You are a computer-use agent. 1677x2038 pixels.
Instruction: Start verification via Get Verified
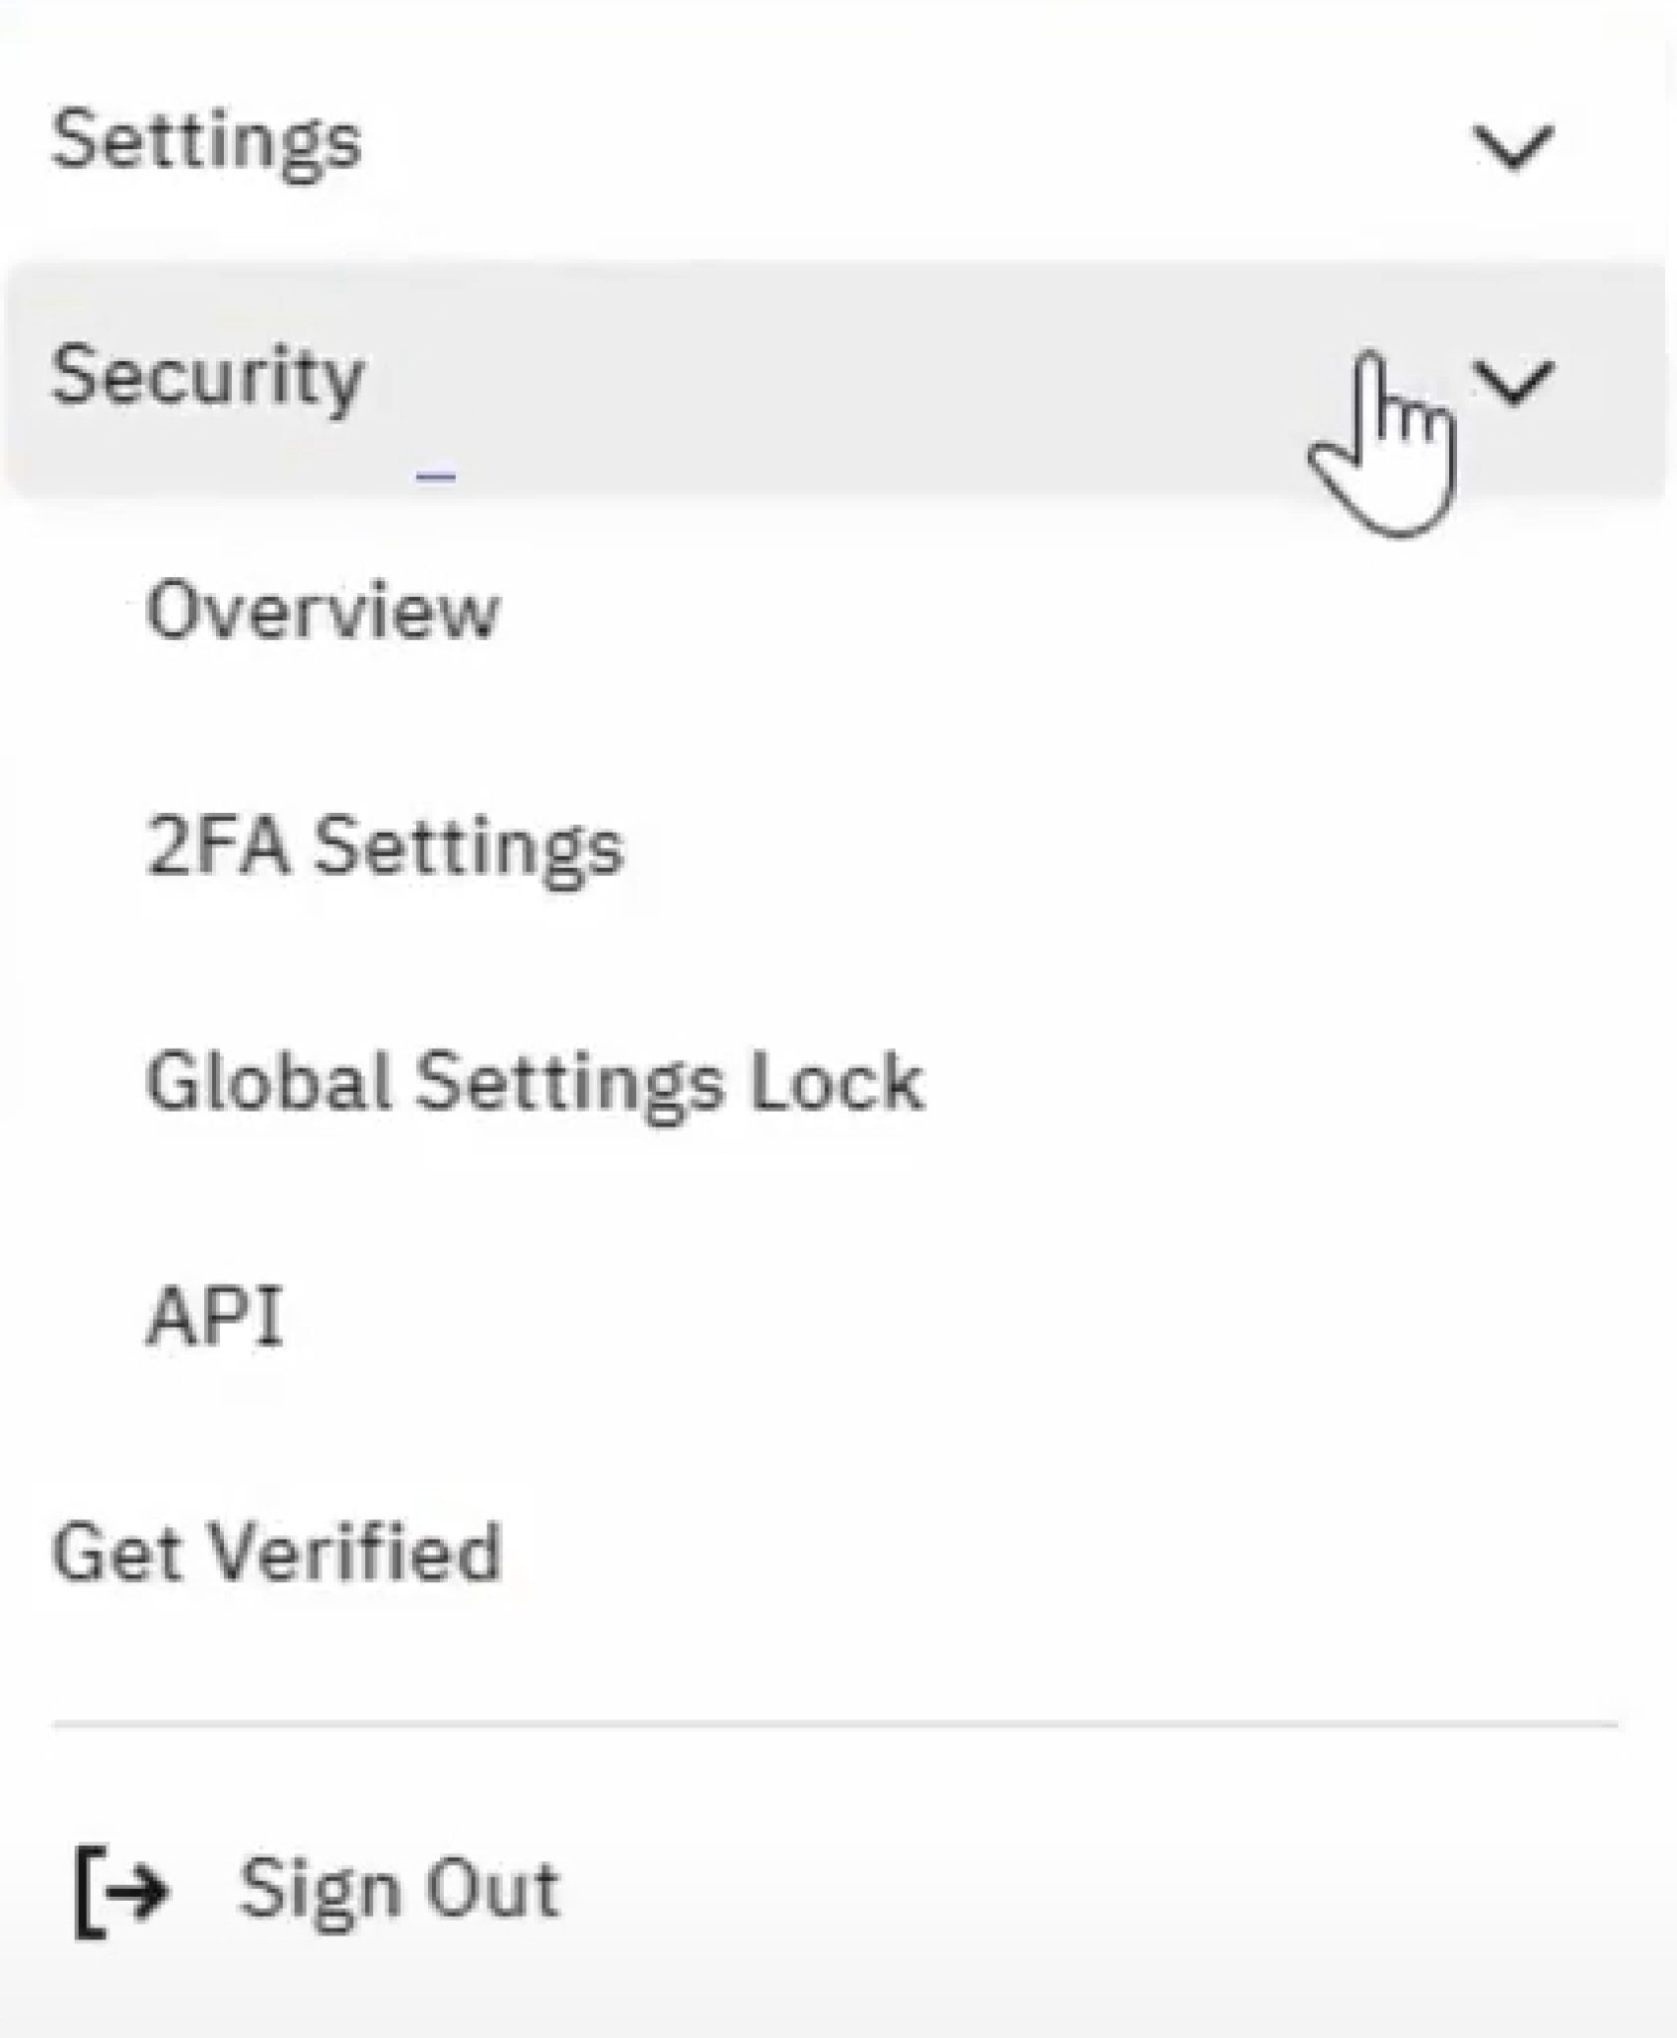coord(276,1551)
